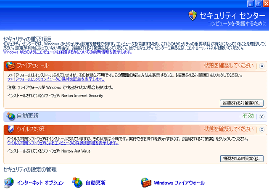269x191 pixels.
Task: Click the セキュリティの設定の管理 heading
Action: [x=30, y=170]
